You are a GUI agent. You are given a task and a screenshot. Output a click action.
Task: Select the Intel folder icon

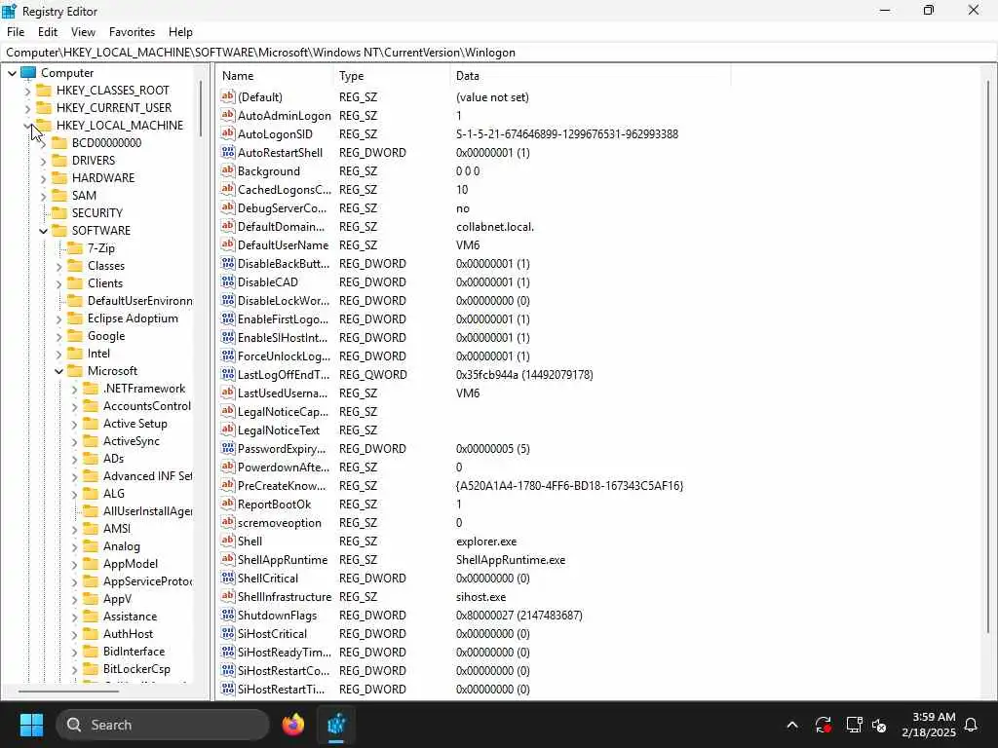click(75, 353)
